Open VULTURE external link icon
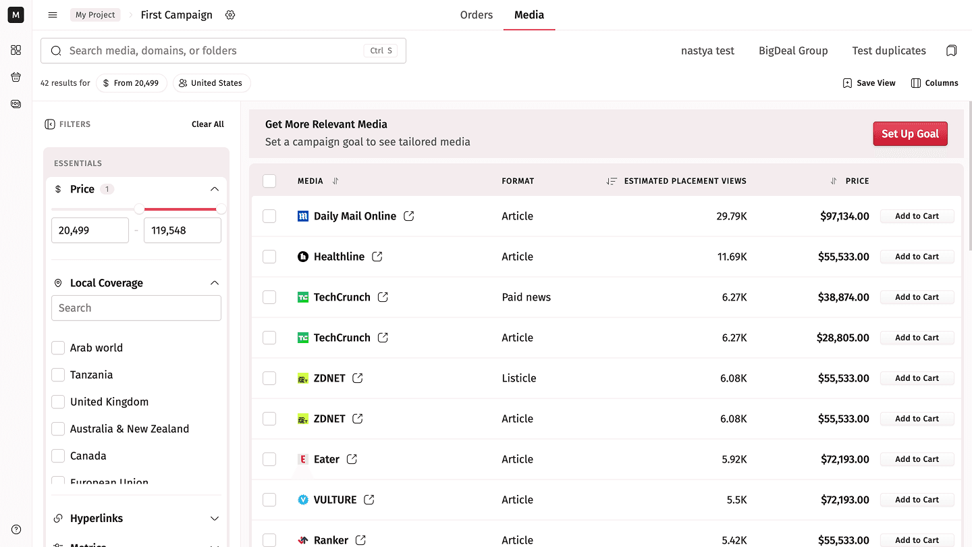 [369, 500]
